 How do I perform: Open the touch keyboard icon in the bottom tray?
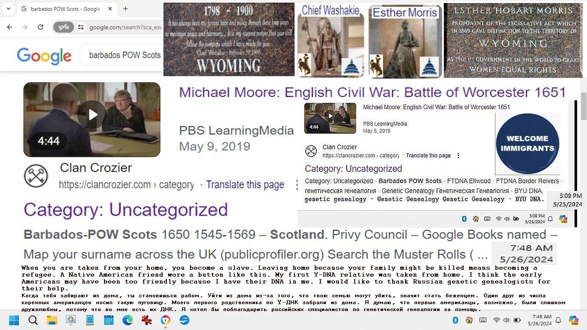483,320
